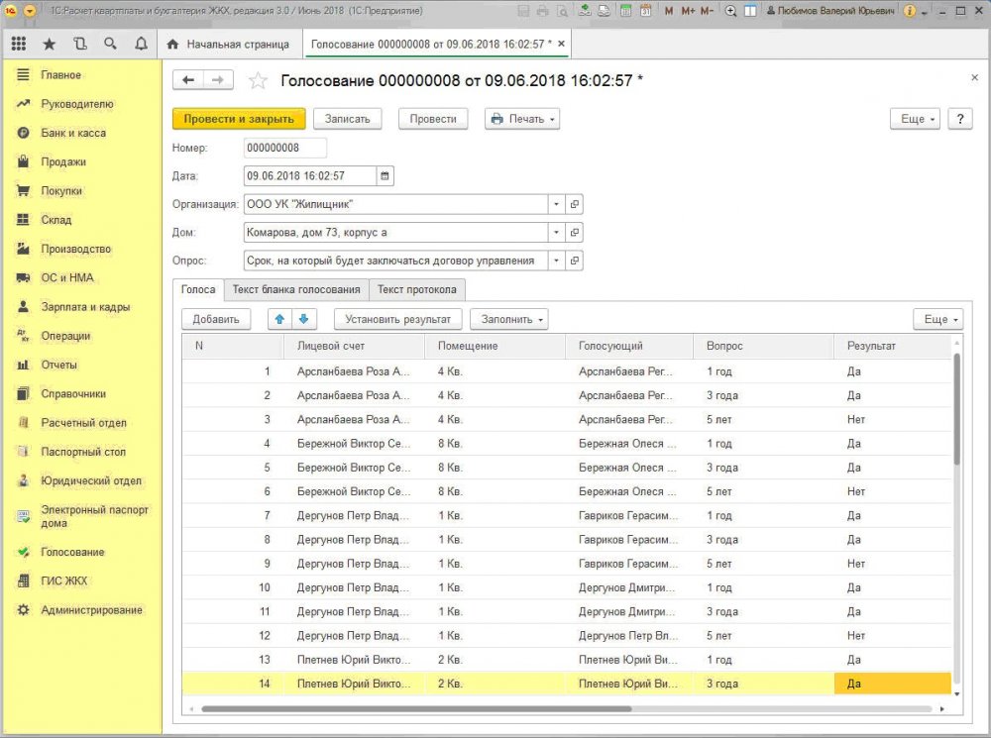Add document to favorites star

click(258, 80)
